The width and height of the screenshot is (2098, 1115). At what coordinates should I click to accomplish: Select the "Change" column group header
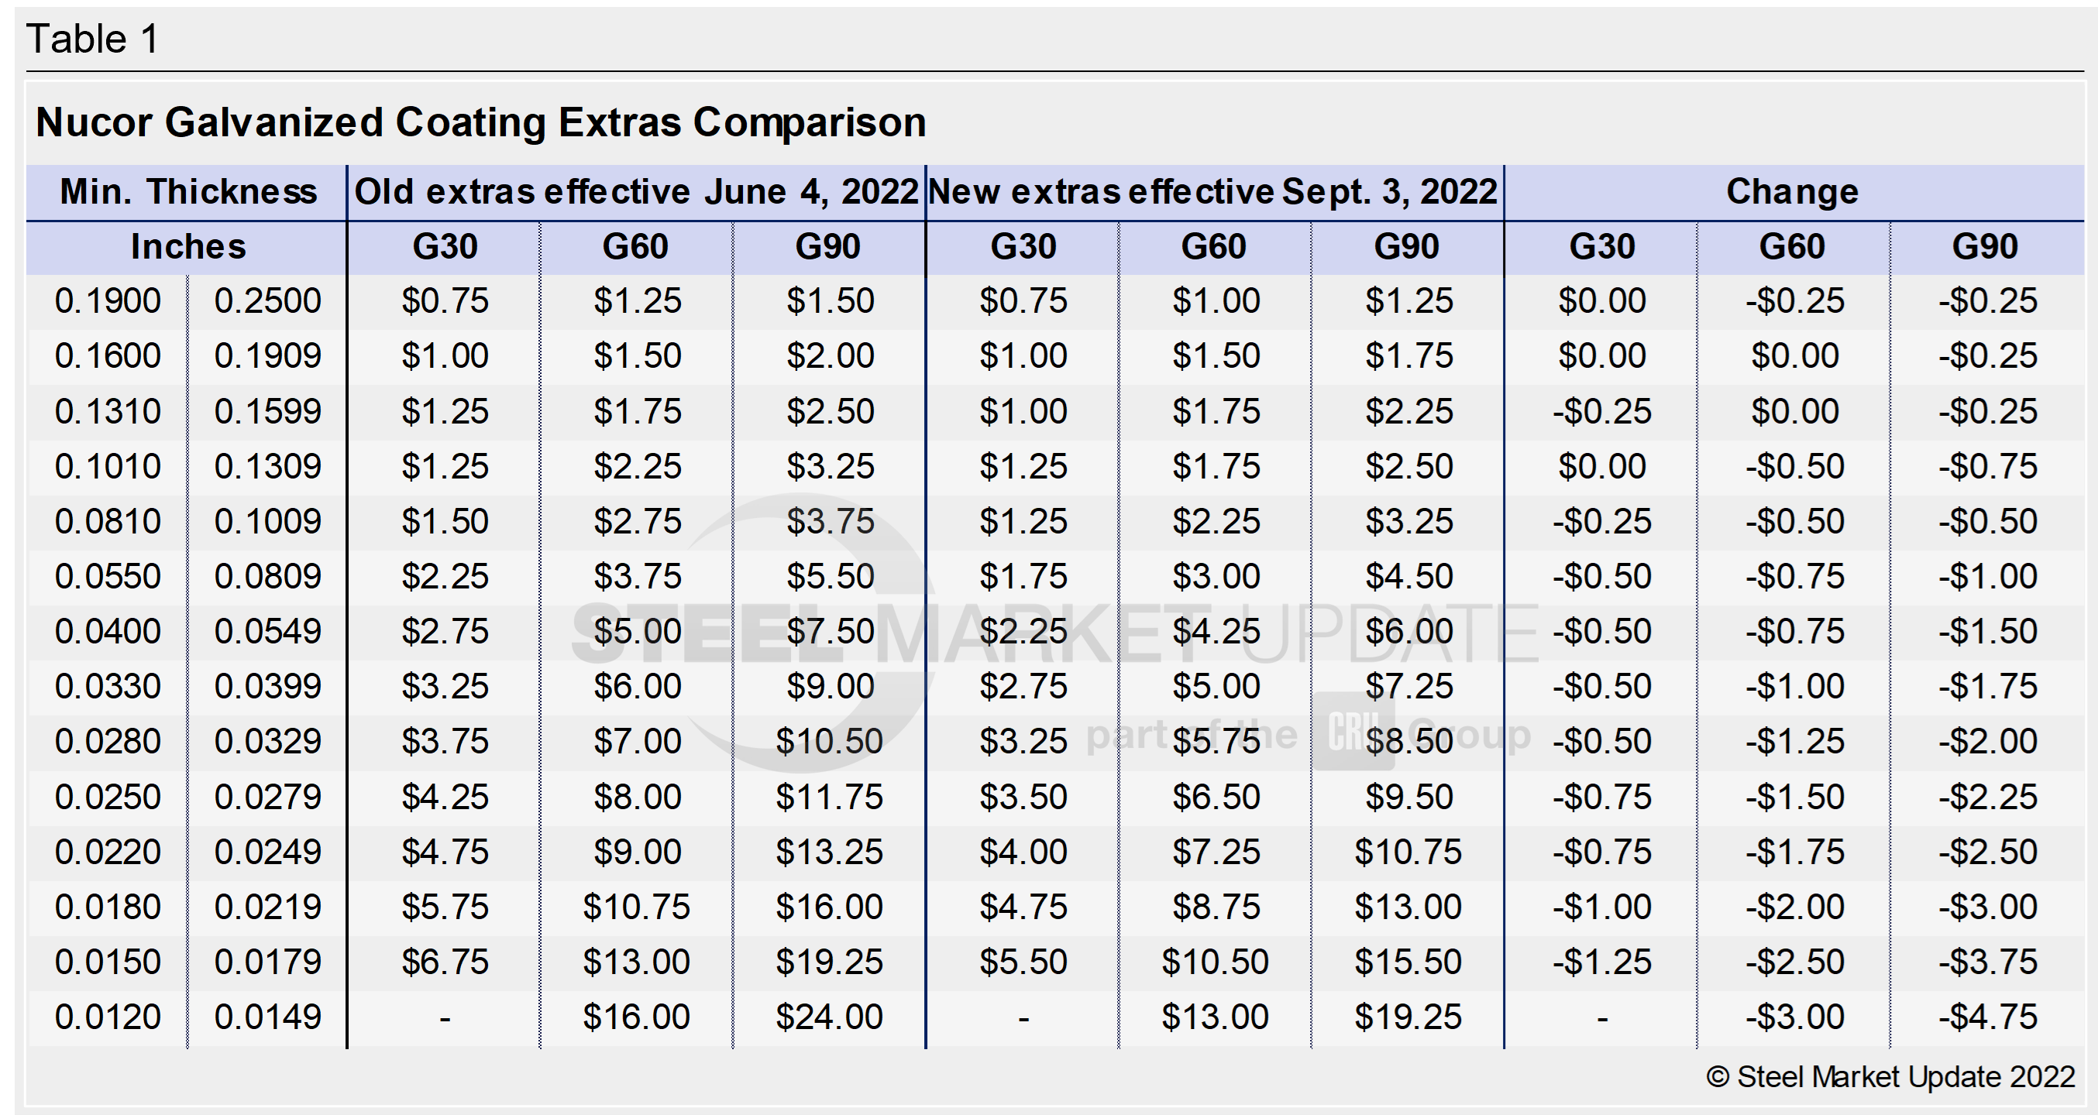(x=1792, y=192)
